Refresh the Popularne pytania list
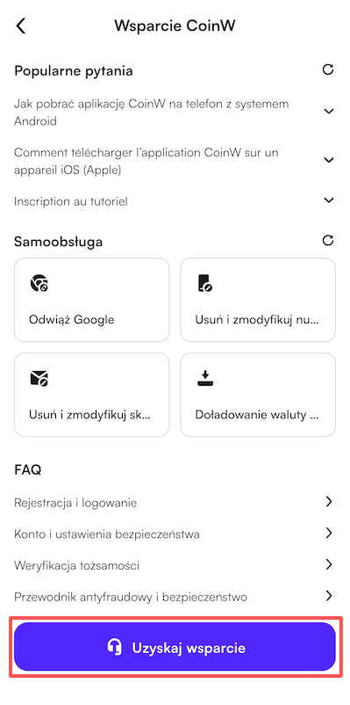The image size is (350, 705). pyautogui.click(x=328, y=69)
